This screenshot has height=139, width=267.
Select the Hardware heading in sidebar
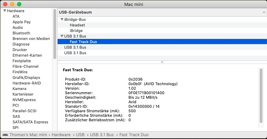16,11
